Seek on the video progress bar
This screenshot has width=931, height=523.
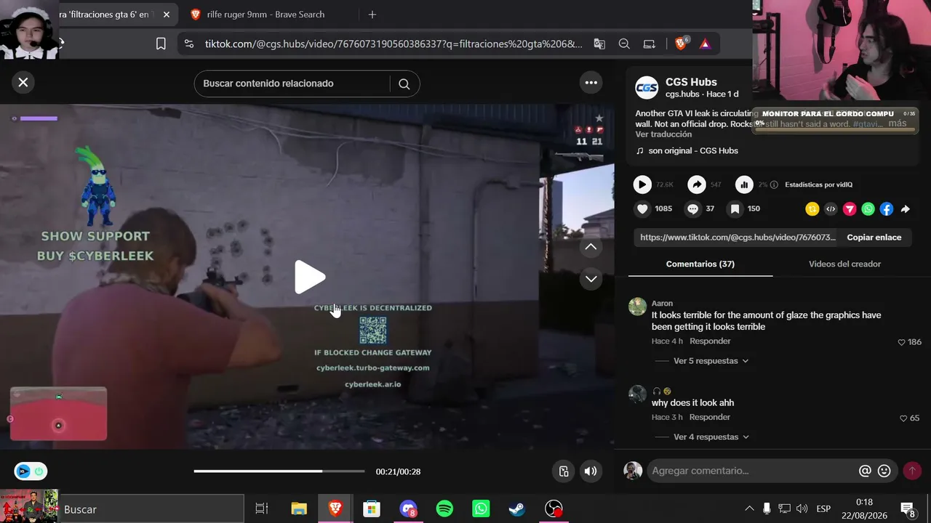click(x=279, y=471)
